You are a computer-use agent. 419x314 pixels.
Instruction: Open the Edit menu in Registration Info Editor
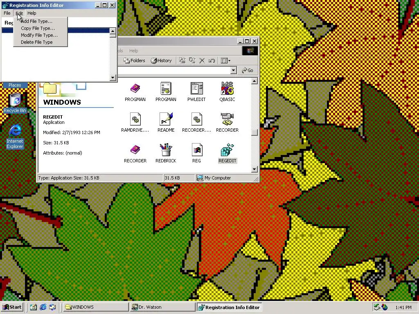(19, 13)
